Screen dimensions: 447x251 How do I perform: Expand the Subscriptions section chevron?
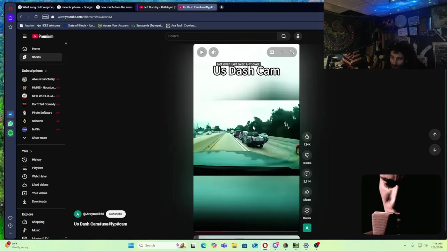46,71
